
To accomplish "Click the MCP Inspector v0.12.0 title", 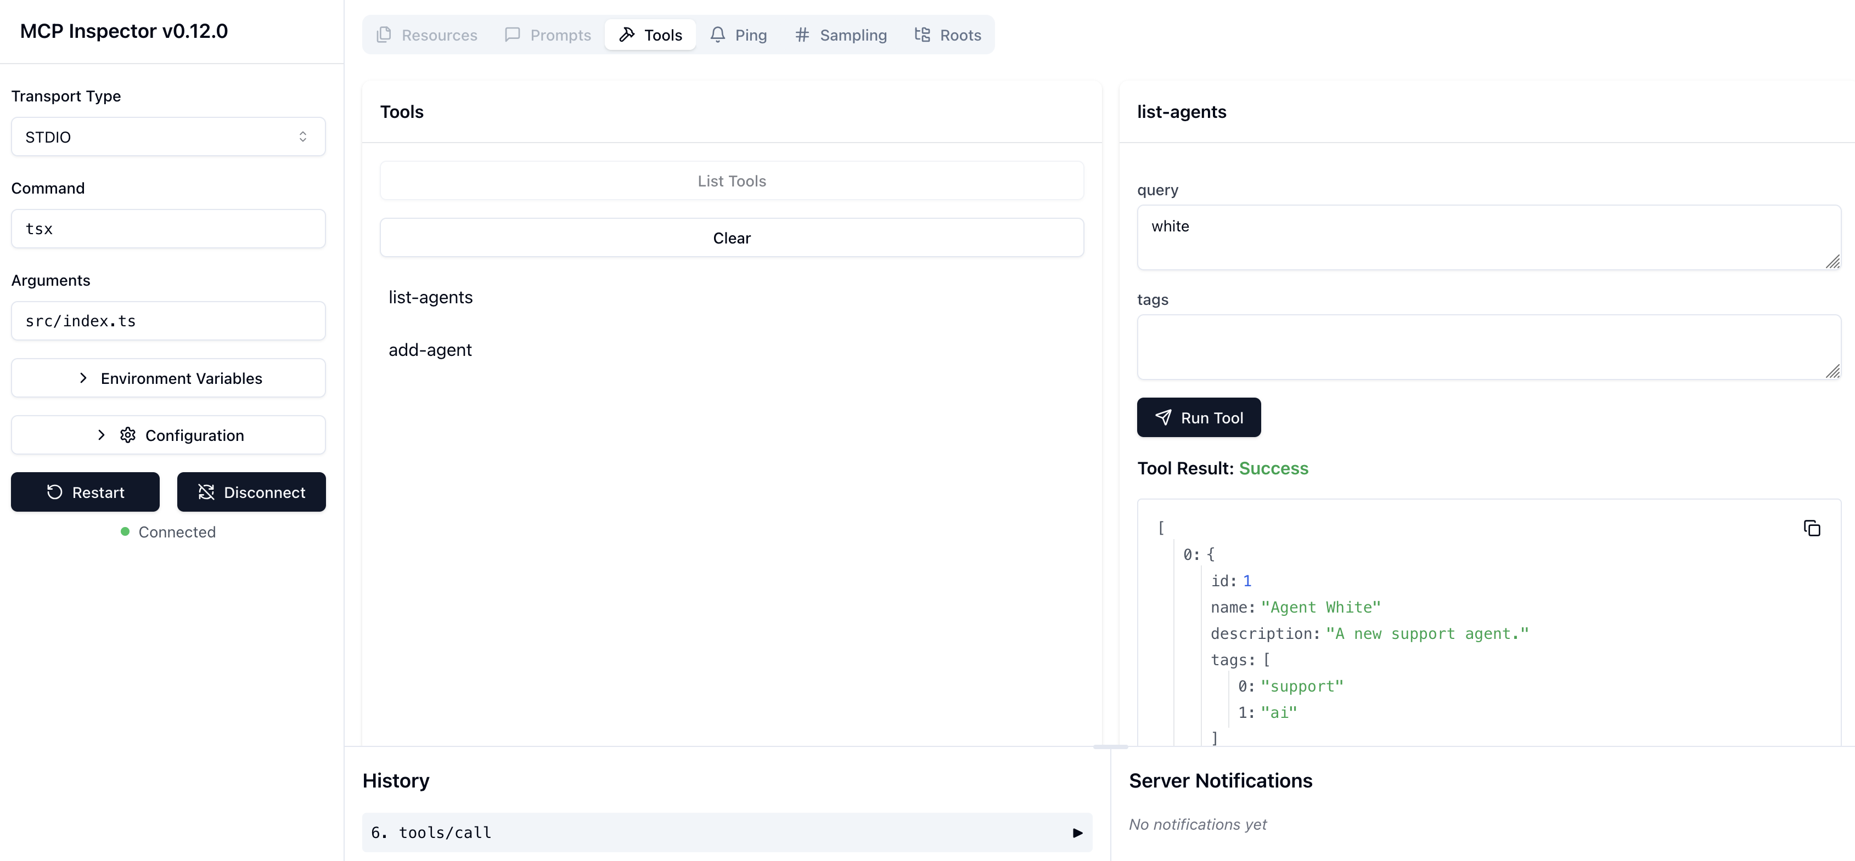I will point(124,31).
